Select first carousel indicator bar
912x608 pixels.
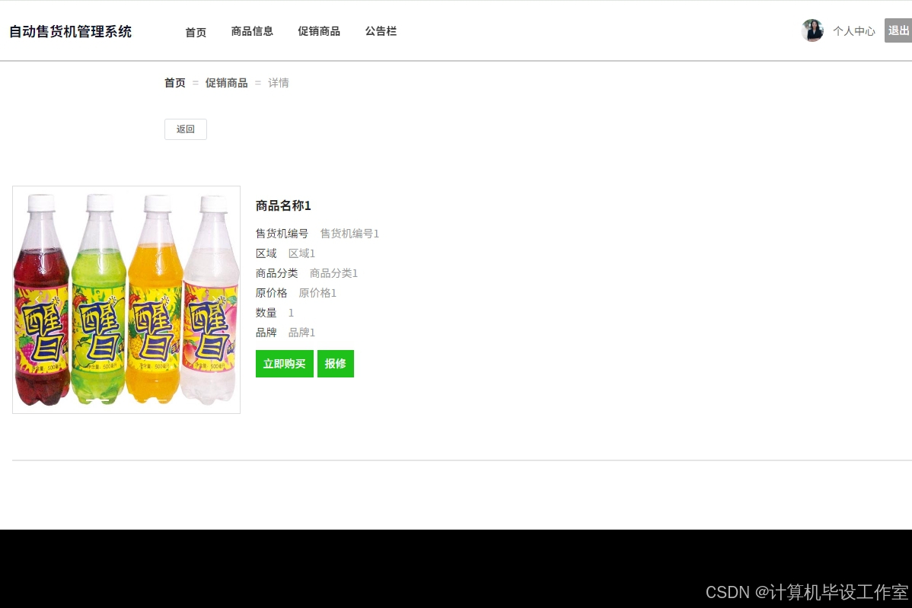click(x=97, y=400)
